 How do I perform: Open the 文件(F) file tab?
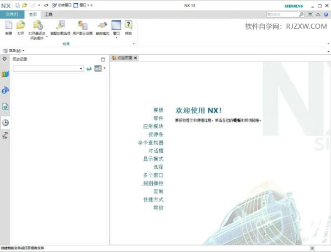[x=12, y=14]
